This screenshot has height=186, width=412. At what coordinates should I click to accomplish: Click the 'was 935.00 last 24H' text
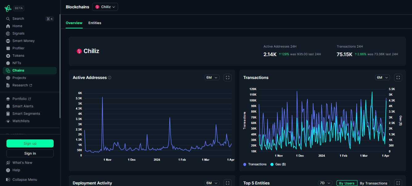pyautogui.click(x=306, y=54)
